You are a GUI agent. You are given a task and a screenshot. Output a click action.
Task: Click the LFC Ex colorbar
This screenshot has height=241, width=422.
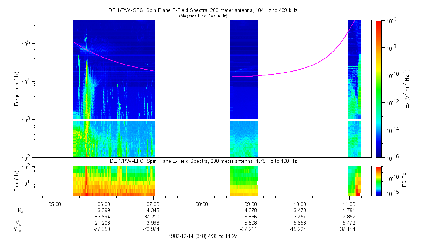379,181
